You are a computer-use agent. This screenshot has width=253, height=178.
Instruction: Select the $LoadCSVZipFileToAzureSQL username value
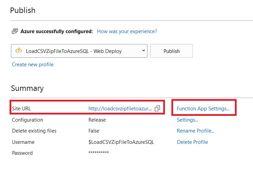[121, 142]
